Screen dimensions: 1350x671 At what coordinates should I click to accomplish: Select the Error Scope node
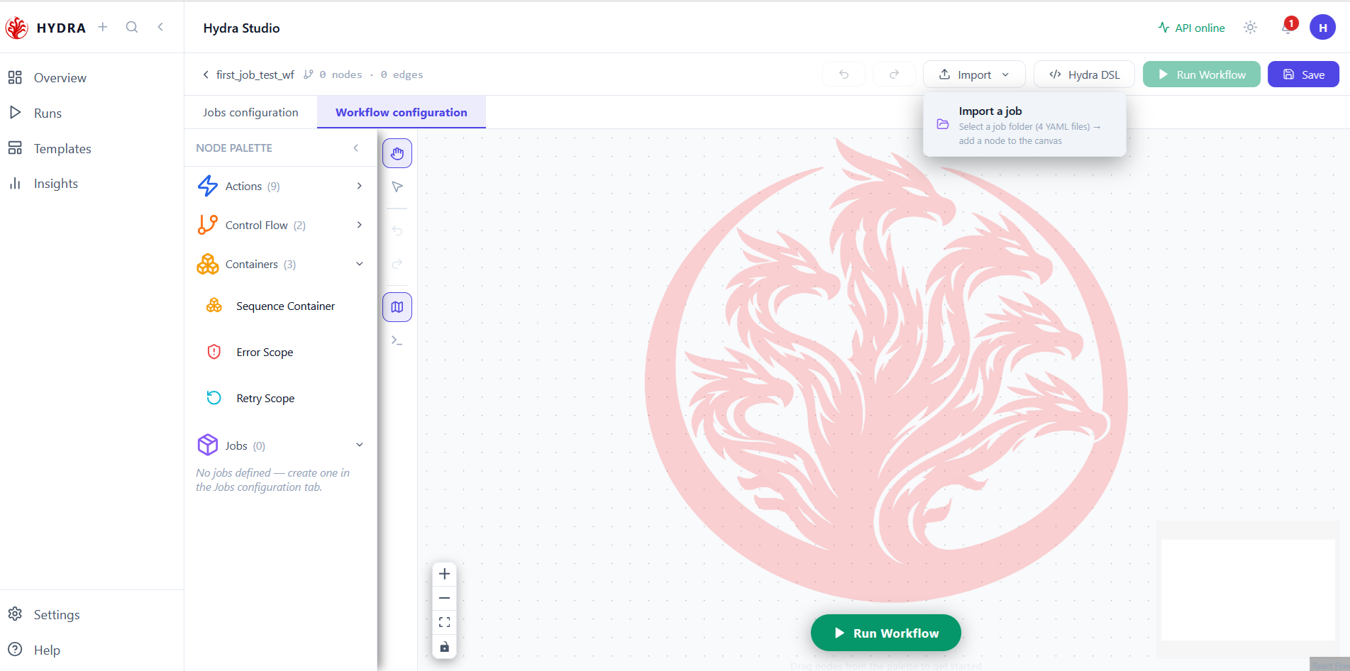281,352
